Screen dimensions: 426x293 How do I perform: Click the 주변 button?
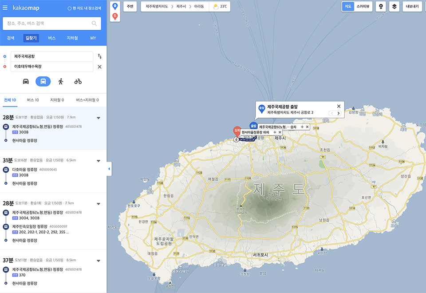pyautogui.click(x=130, y=7)
